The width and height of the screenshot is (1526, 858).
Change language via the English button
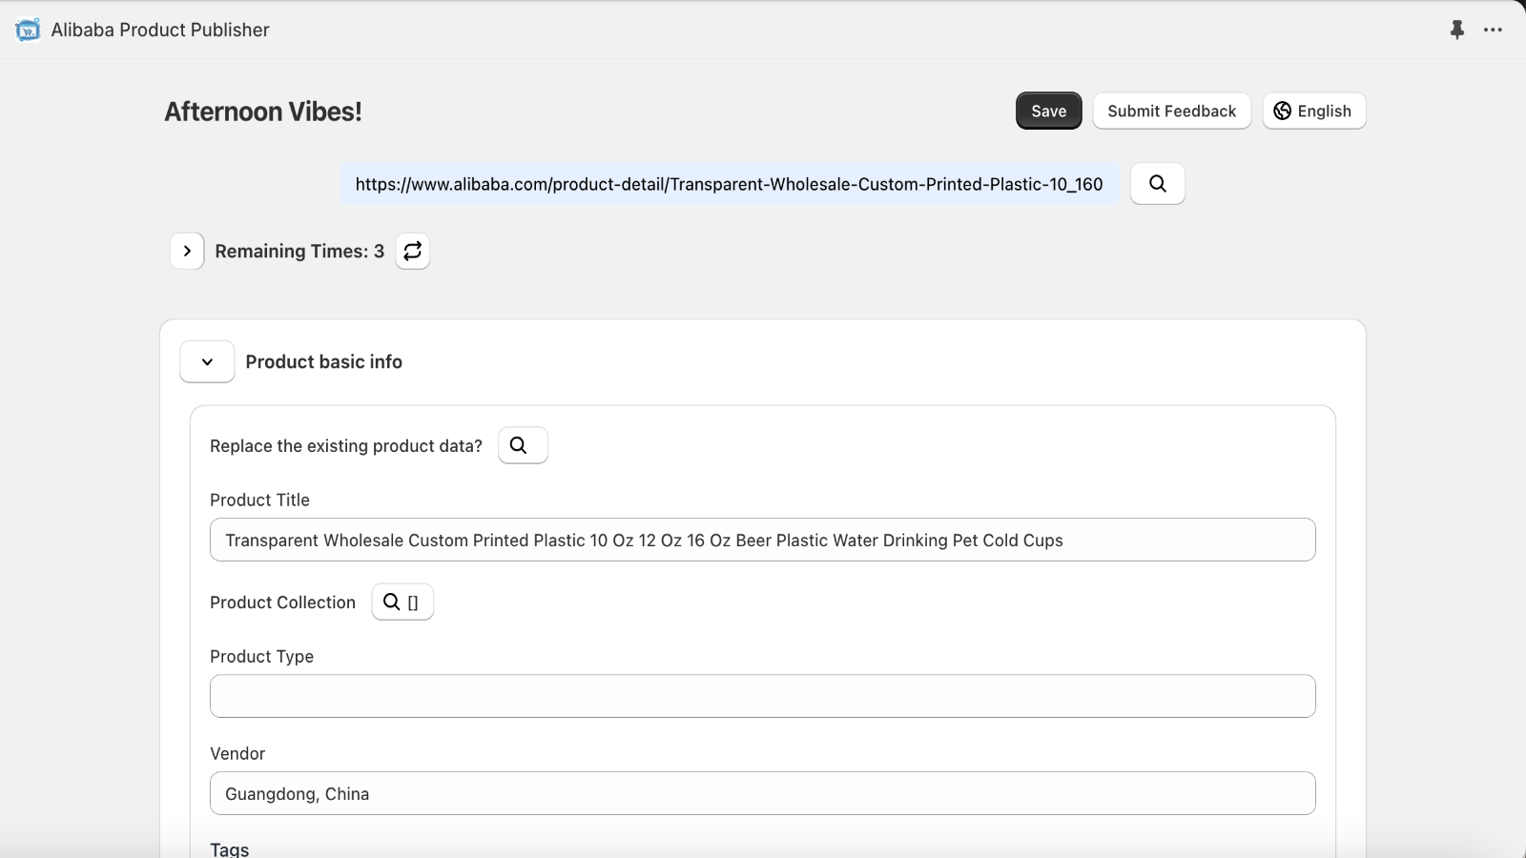pyautogui.click(x=1313, y=111)
